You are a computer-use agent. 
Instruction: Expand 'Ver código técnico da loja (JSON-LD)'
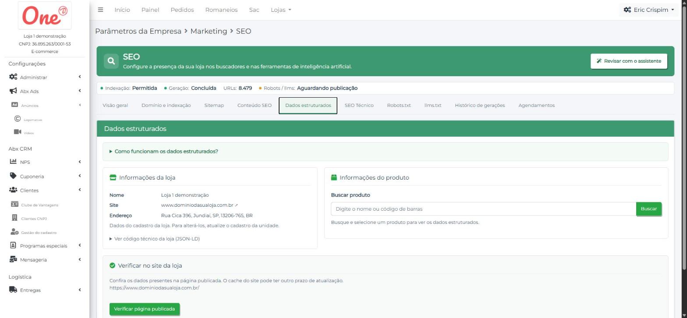(155, 239)
